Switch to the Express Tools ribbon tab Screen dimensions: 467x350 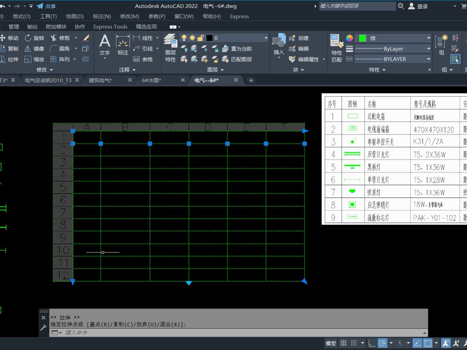110,26
